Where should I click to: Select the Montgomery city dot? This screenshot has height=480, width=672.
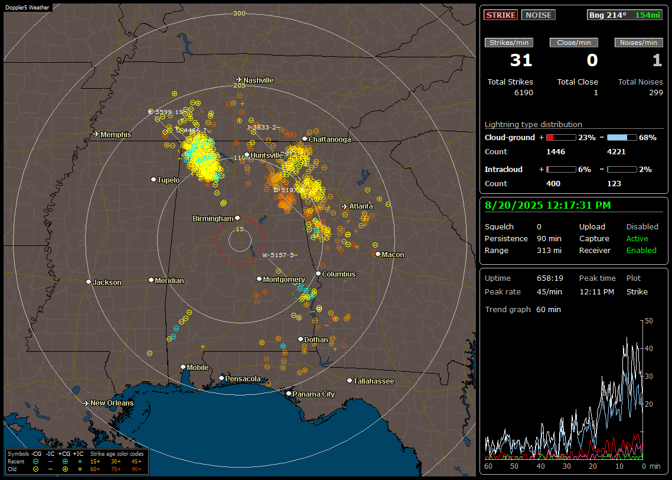coord(259,279)
